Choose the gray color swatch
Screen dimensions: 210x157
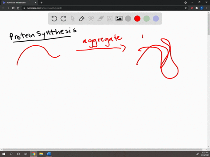[128, 19]
